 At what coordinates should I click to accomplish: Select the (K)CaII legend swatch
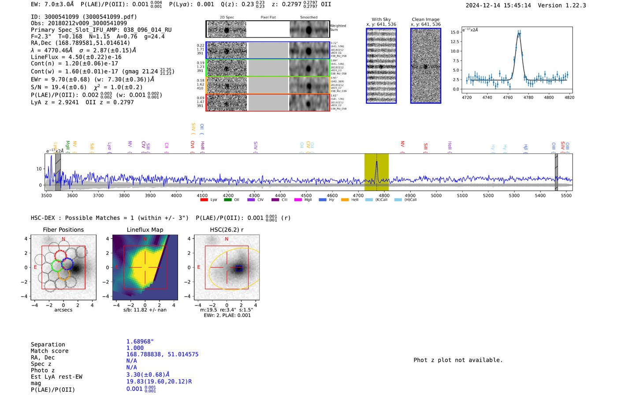click(369, 200)
